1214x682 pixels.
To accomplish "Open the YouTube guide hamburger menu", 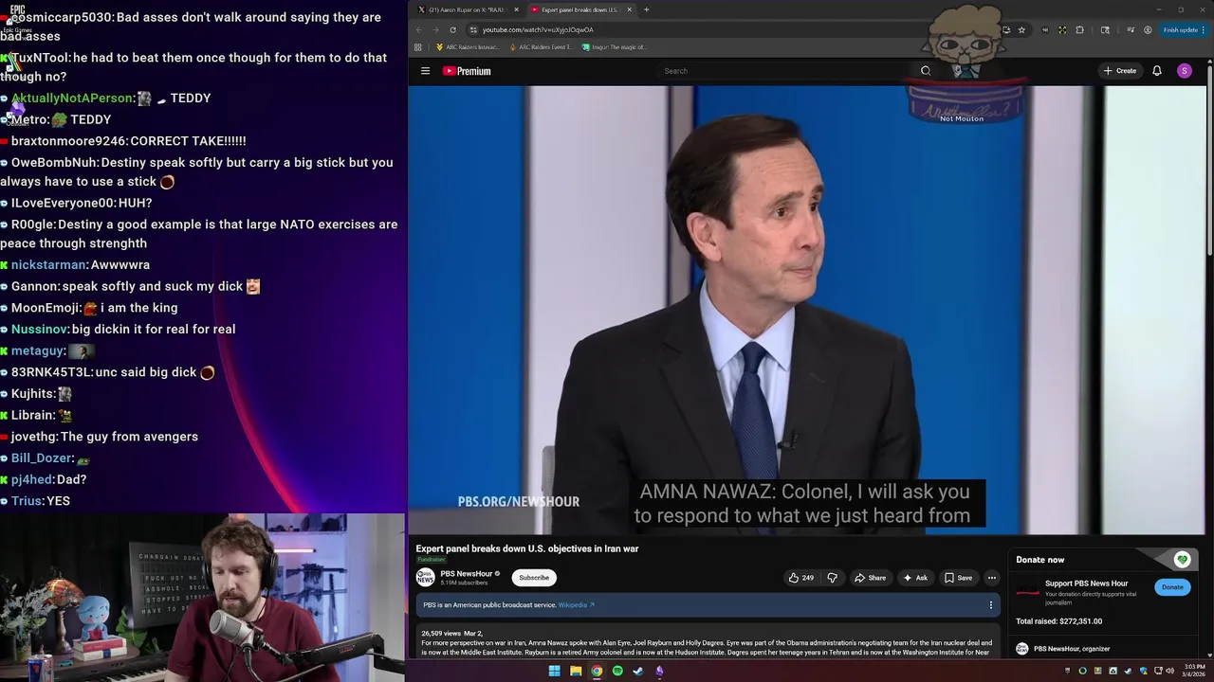I will click(x=425, y=71).
